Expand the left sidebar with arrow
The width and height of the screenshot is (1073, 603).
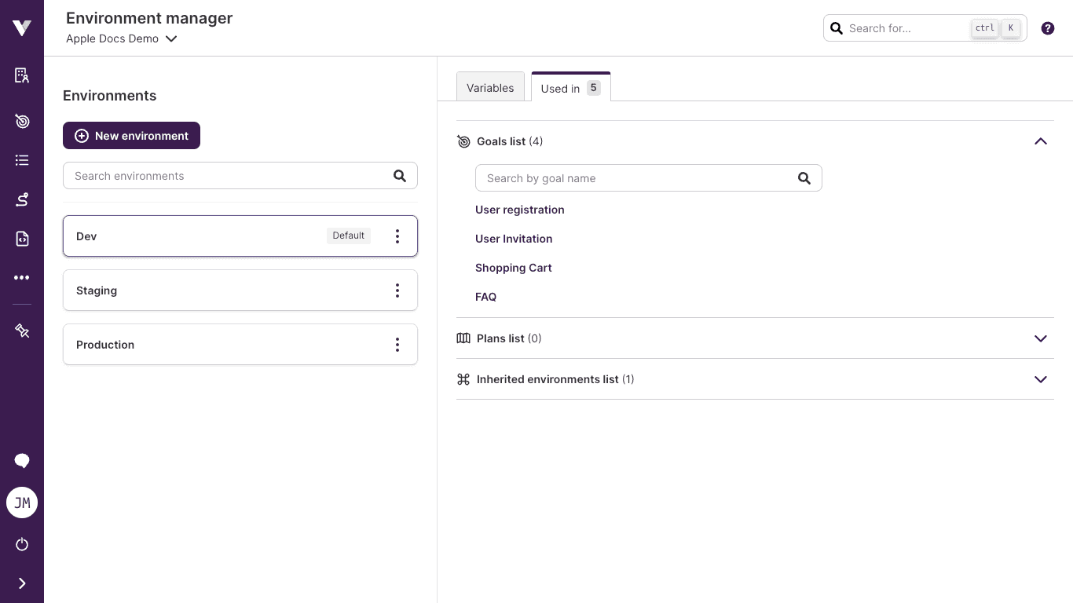point(22,583)
